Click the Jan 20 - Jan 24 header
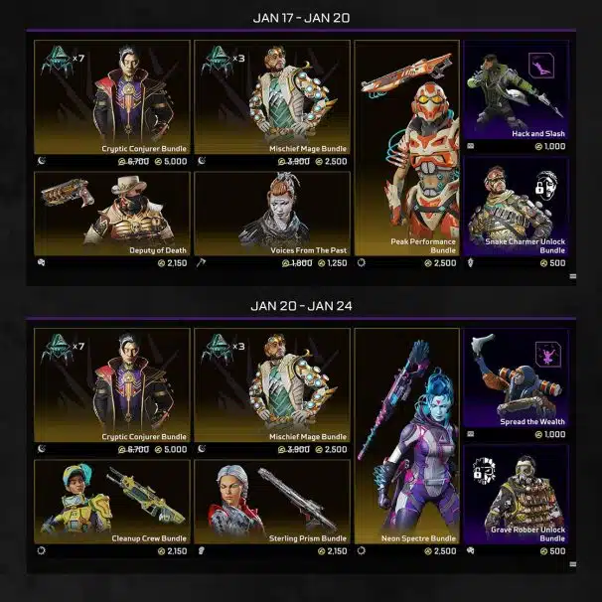This screenshot has width=602, height=602. click(x=301, y=306)
